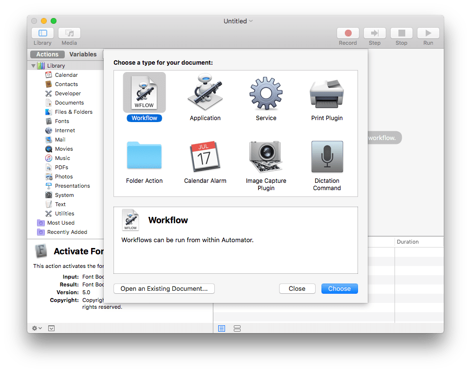Click the Activate Fonts action icon
This screenshot has height=372, width=471.
pos(41,251)
